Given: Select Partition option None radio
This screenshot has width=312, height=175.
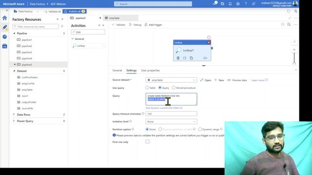Looking at the screenshot, I should [147, 129].
